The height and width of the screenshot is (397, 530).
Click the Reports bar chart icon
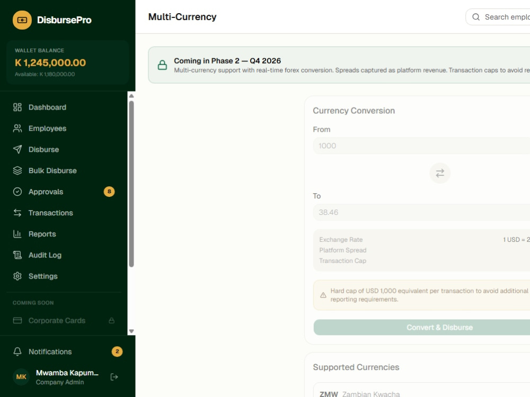coord(17,234)
